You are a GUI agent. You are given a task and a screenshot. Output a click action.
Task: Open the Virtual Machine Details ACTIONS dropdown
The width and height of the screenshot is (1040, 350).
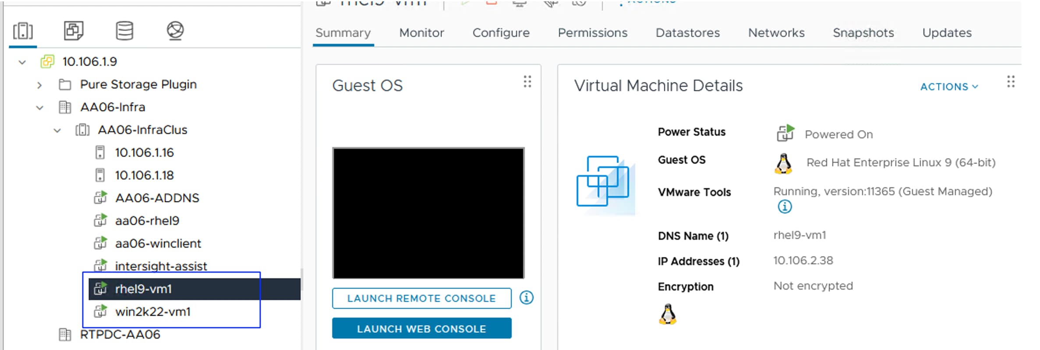949,87
